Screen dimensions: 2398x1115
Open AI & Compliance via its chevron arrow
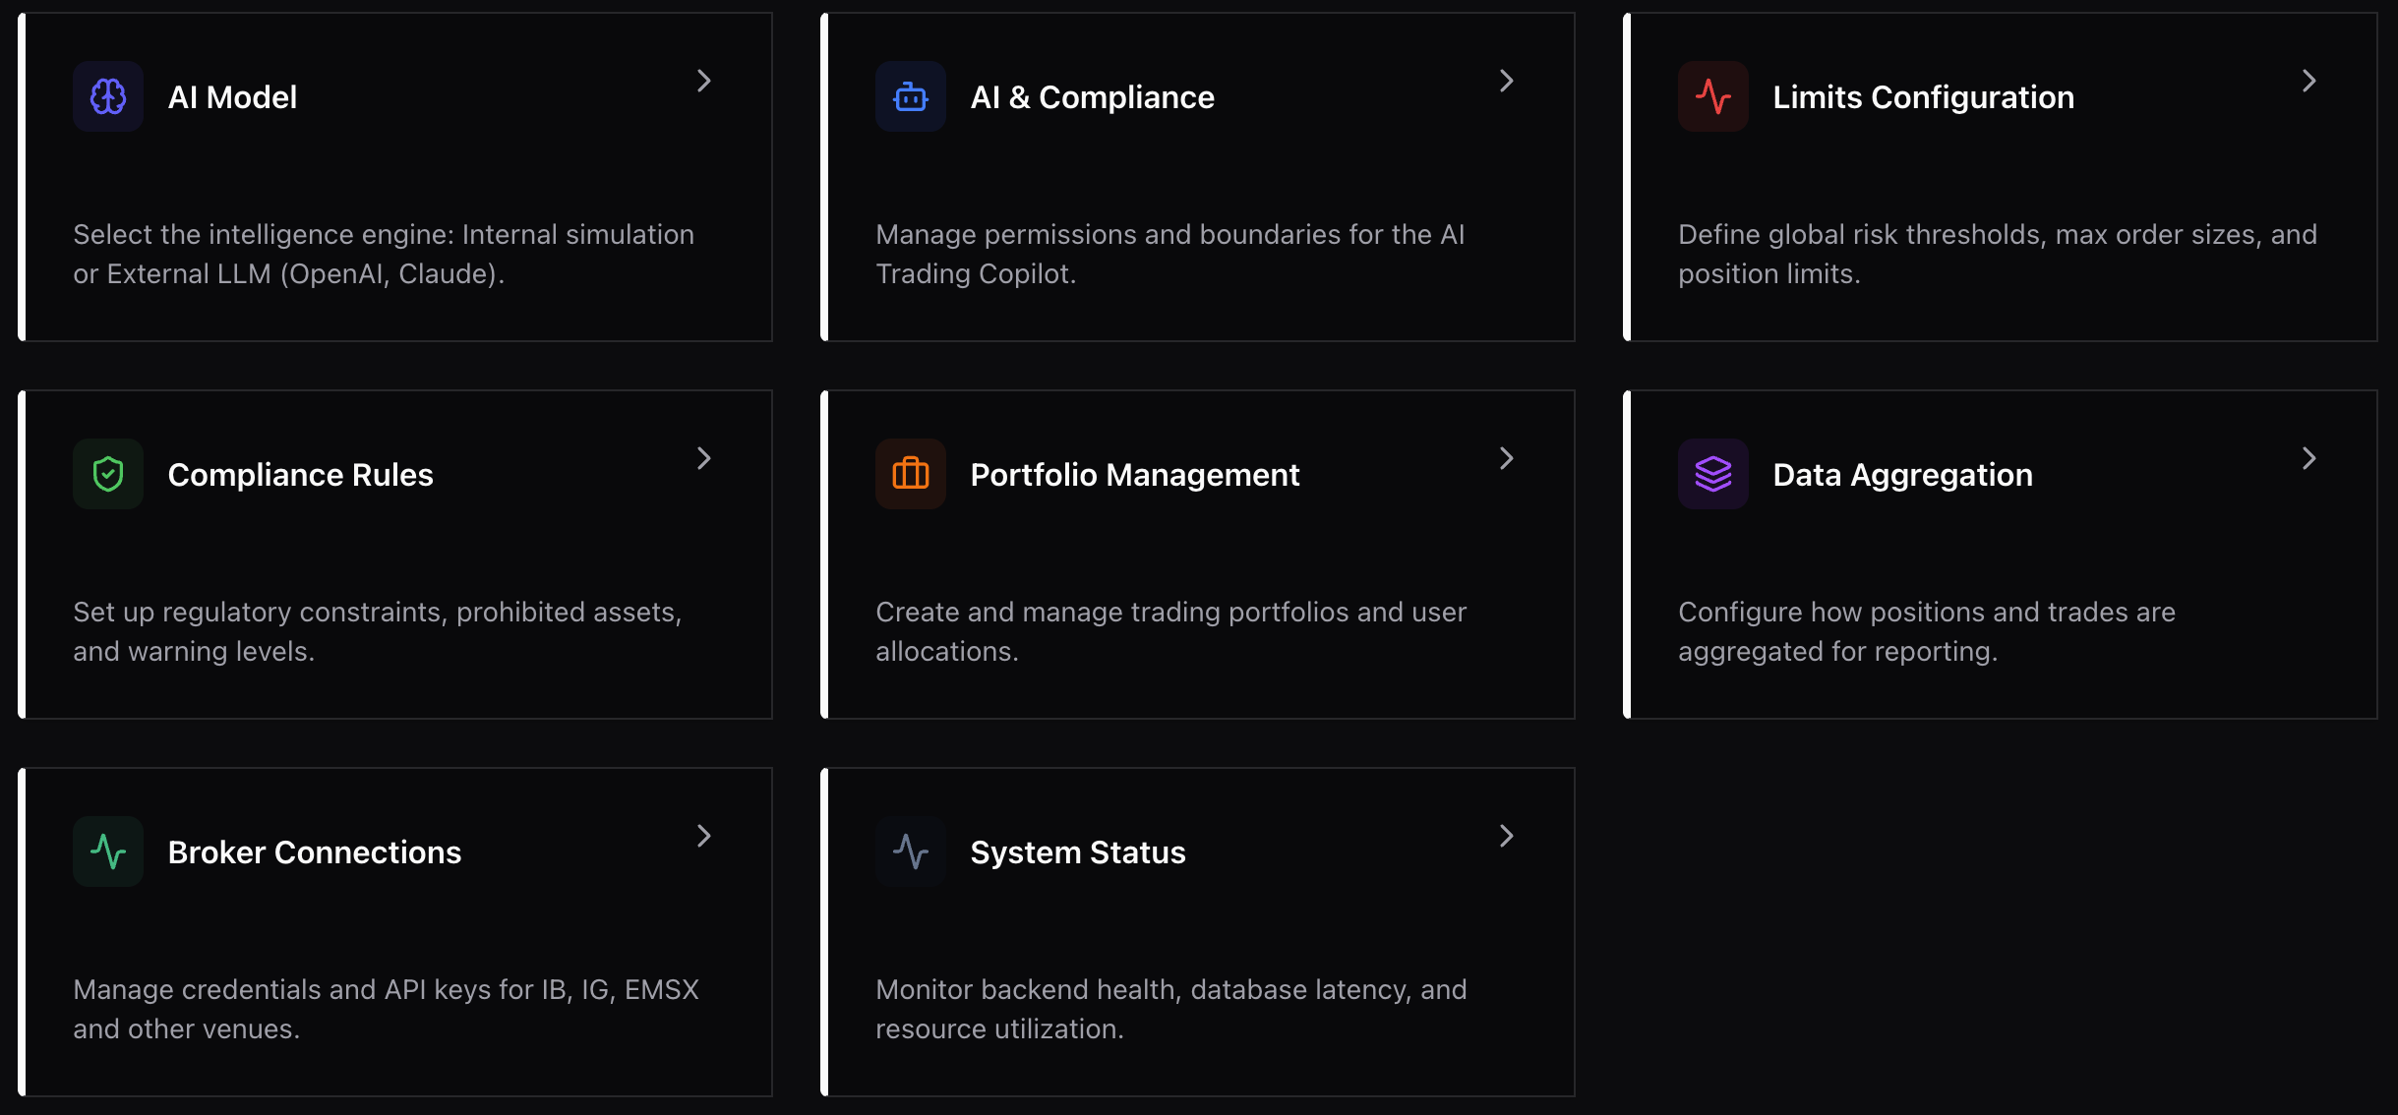(1507, 81)
